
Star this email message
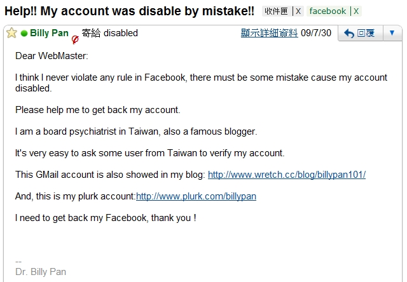tap(11, 33)
